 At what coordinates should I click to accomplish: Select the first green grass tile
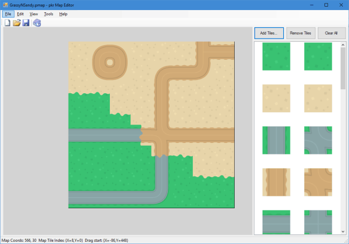point(276,56)
